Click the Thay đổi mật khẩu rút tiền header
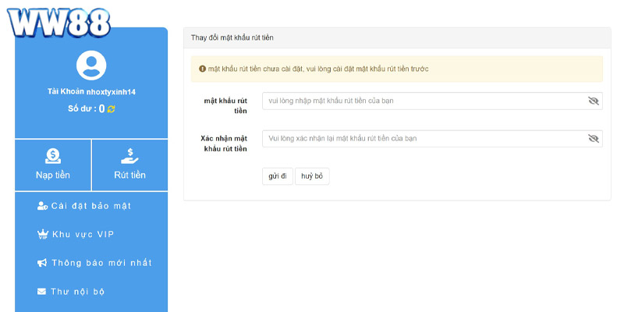 pos(232,37)
